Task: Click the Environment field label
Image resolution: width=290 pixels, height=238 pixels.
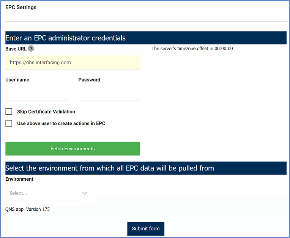Action: pyautogui.click(x=19, y=179)
